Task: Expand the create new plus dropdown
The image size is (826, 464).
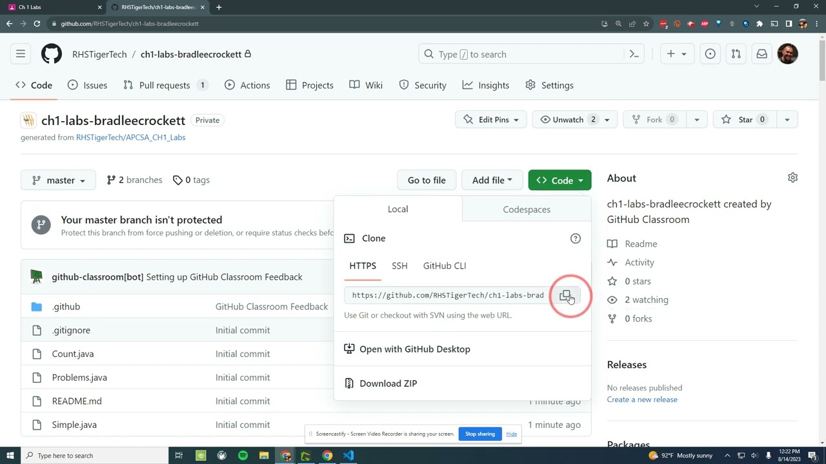Action: pos(676,54)
